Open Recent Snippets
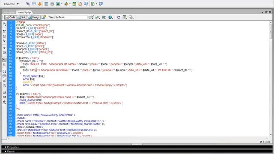 4,86
